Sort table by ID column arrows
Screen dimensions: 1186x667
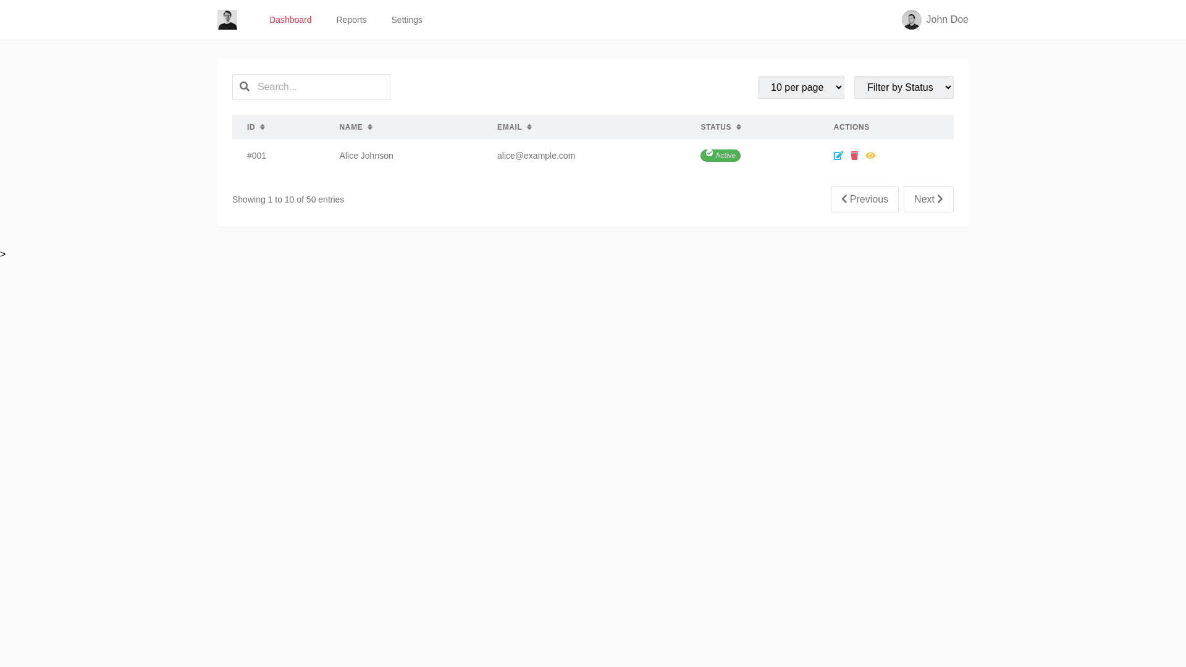coord(263,127)
